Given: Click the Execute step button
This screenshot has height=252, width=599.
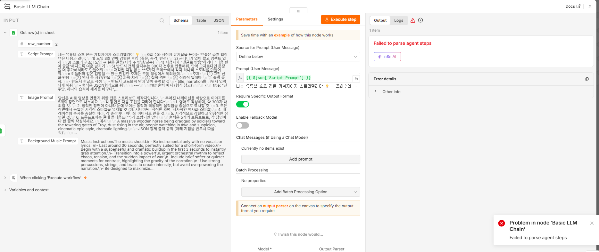Looking at the screenshot, I should pyautogui.click(x=341, y=20).
